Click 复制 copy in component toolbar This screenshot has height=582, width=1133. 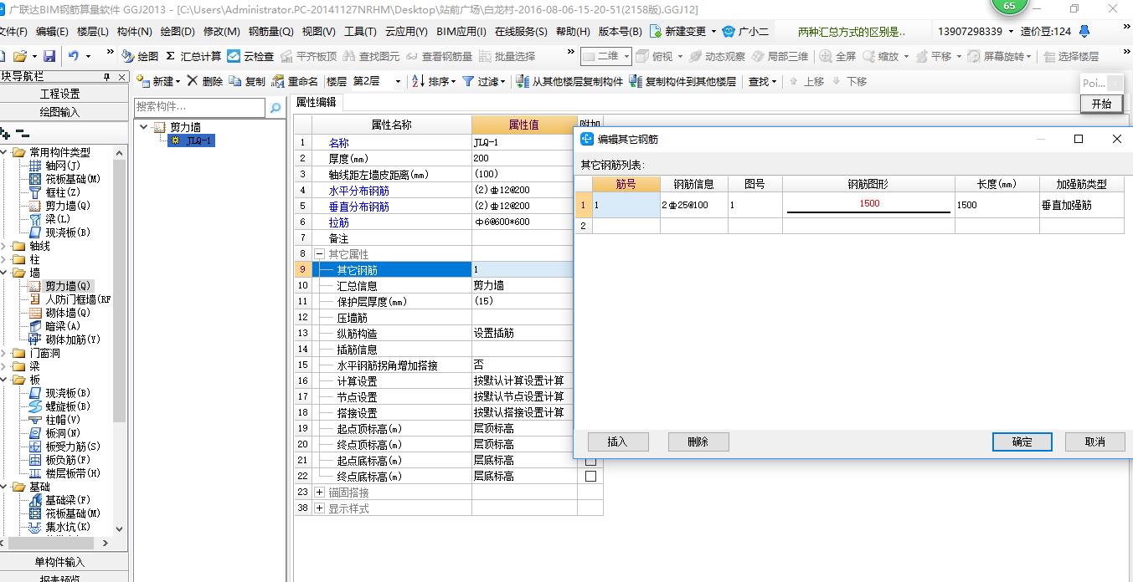click(247, 81)
